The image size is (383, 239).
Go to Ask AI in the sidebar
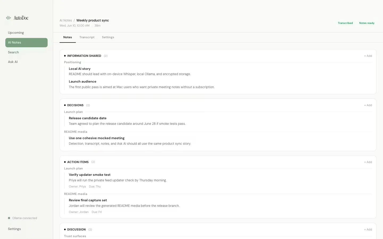pos(26,62)
